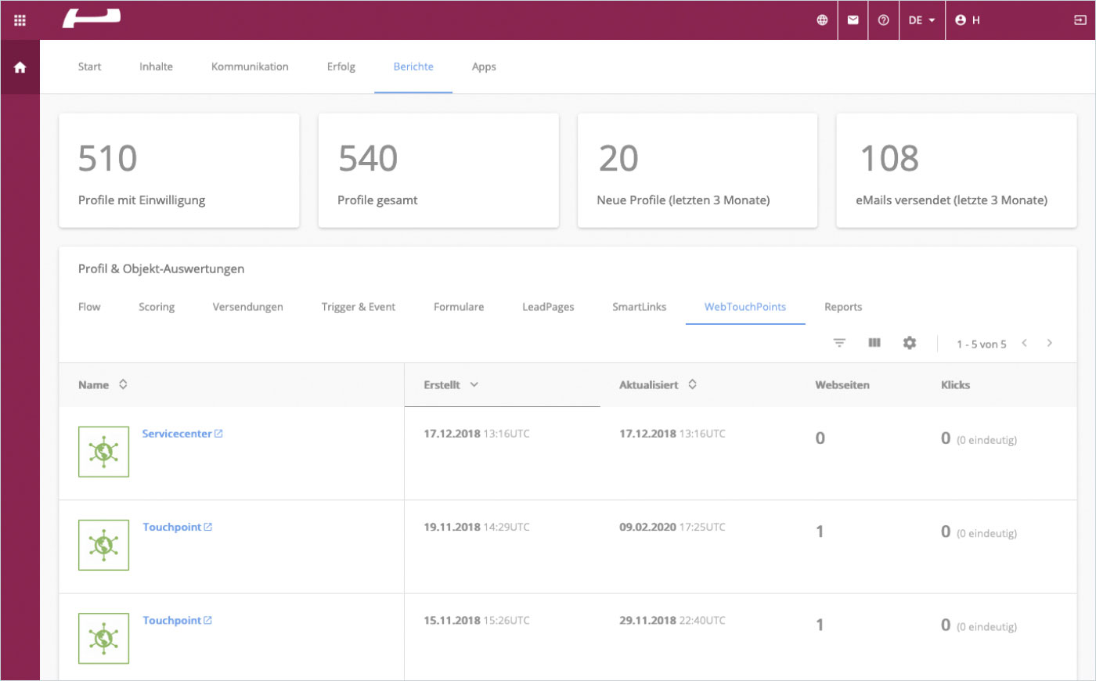This screenshot has width=1096, height=681.
Task: Open the table filter icon
Action: pos(839,343)
